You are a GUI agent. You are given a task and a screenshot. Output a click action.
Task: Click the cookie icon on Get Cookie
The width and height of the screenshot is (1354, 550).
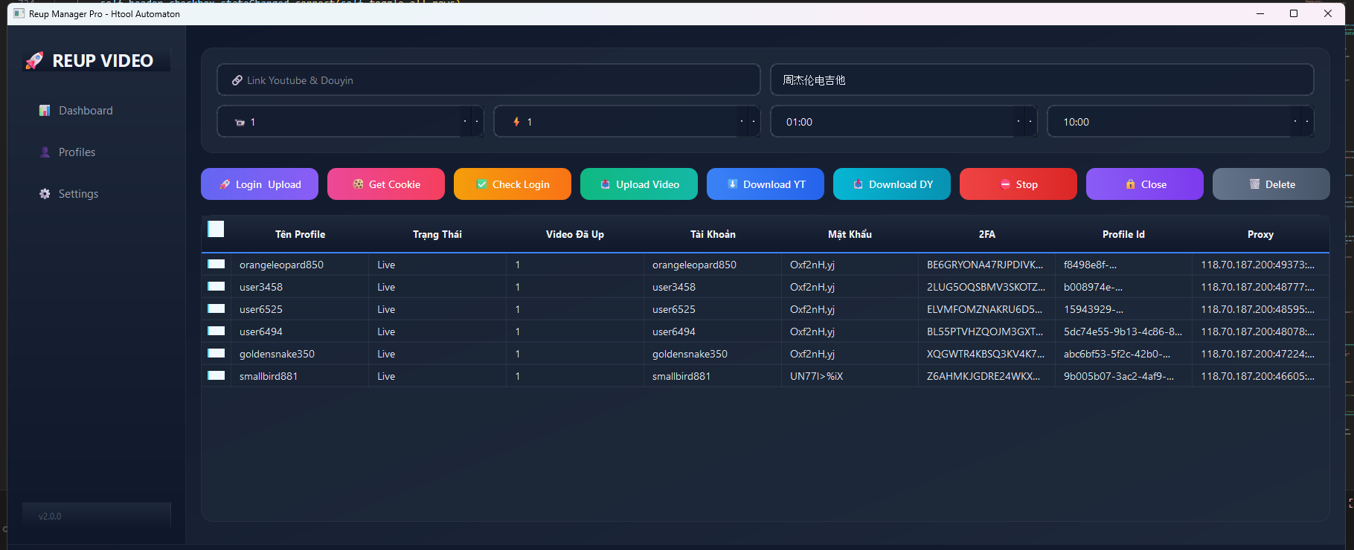point(358,184)
